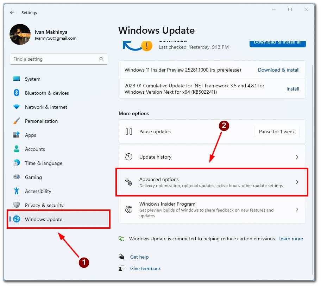Click the Time & language globe icon
The height and width of the screenshot is (287, 321).
tap(17, 163)
